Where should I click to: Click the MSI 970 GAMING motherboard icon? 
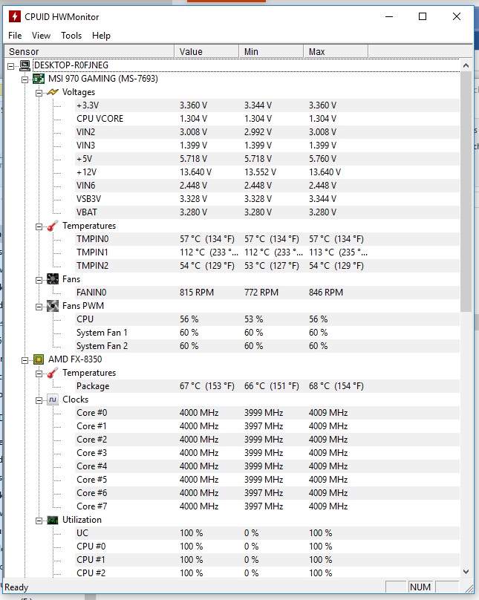click(x=39, y=79)
